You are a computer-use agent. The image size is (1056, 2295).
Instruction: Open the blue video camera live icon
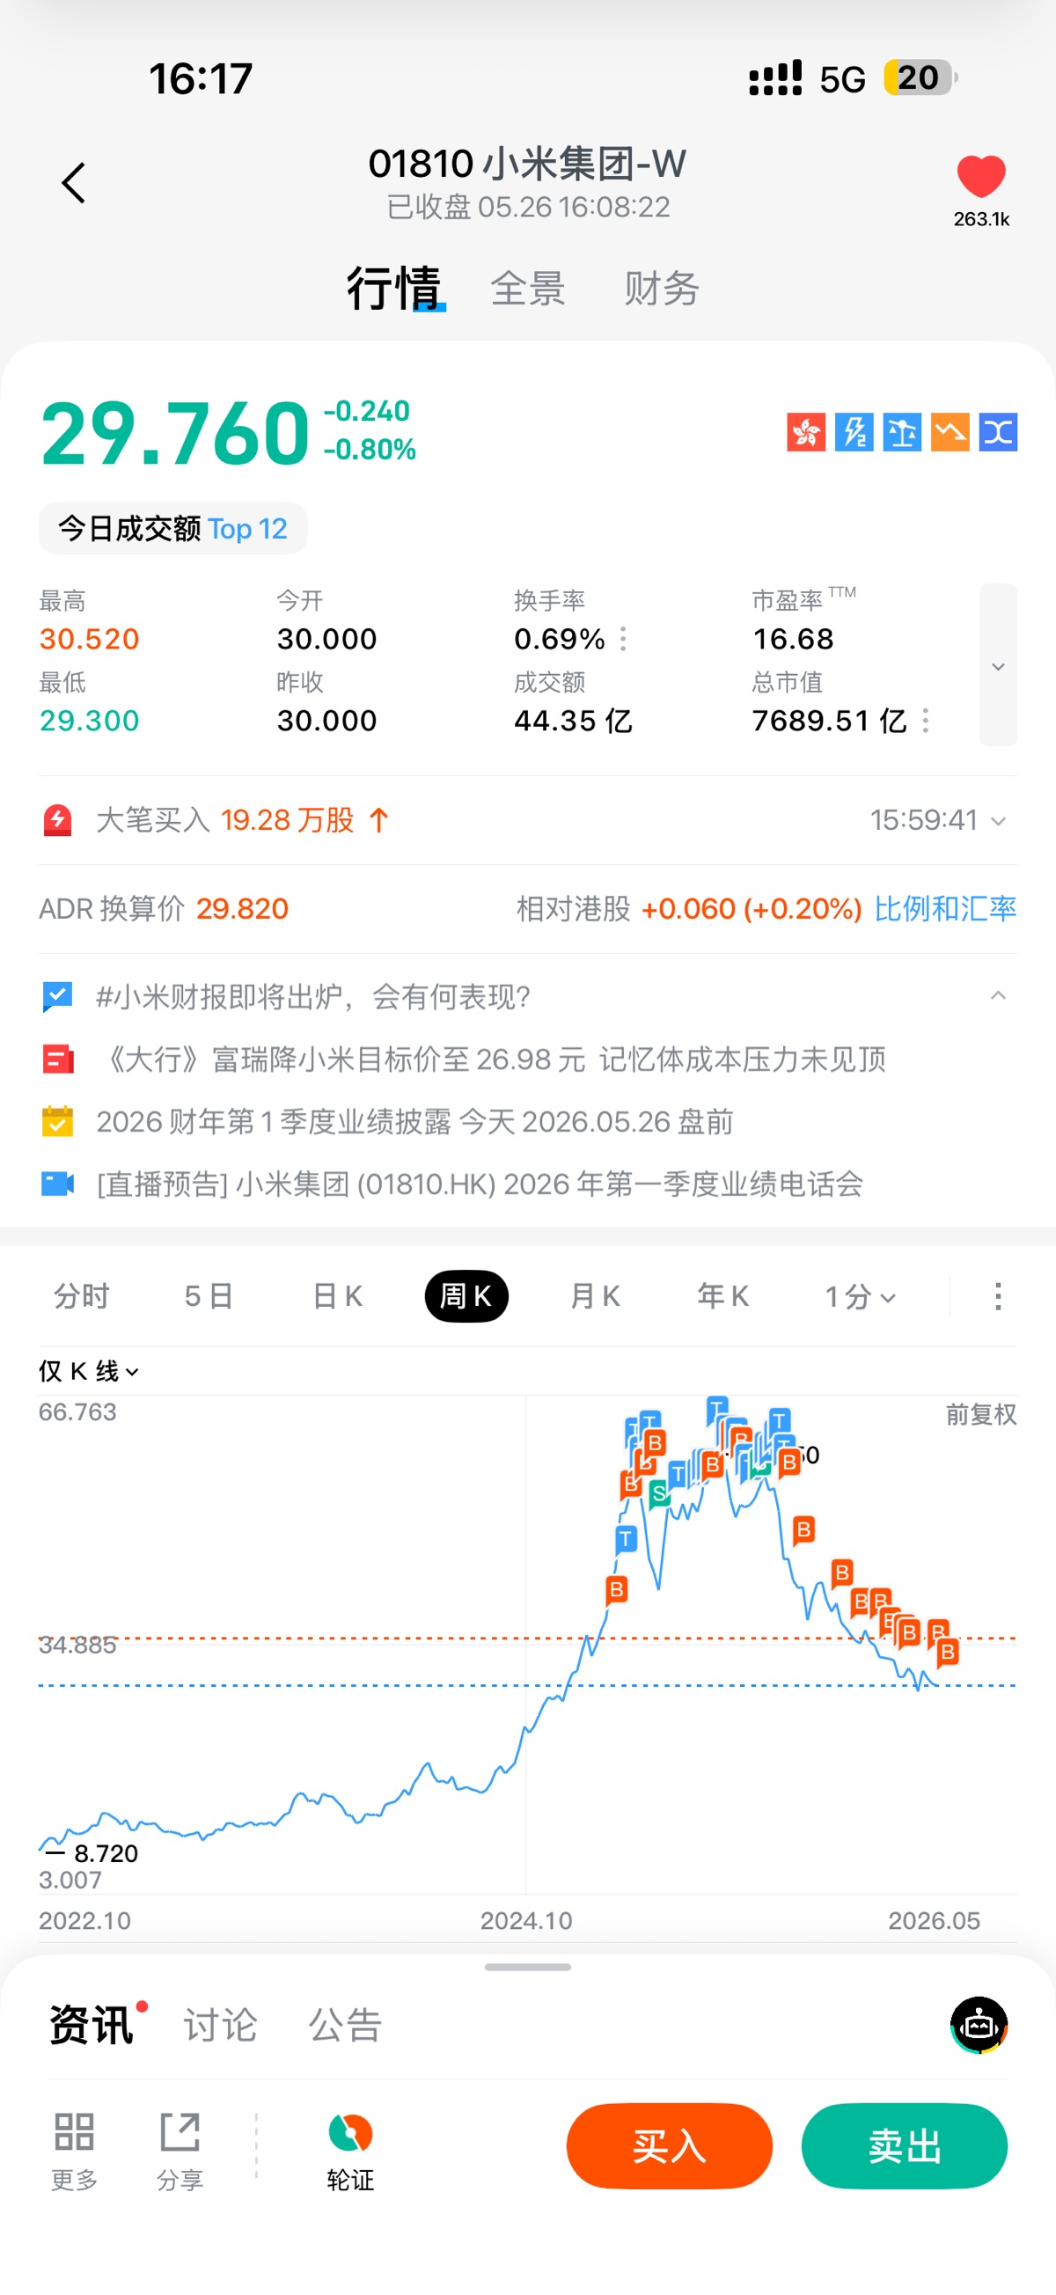coord(58,1184)
